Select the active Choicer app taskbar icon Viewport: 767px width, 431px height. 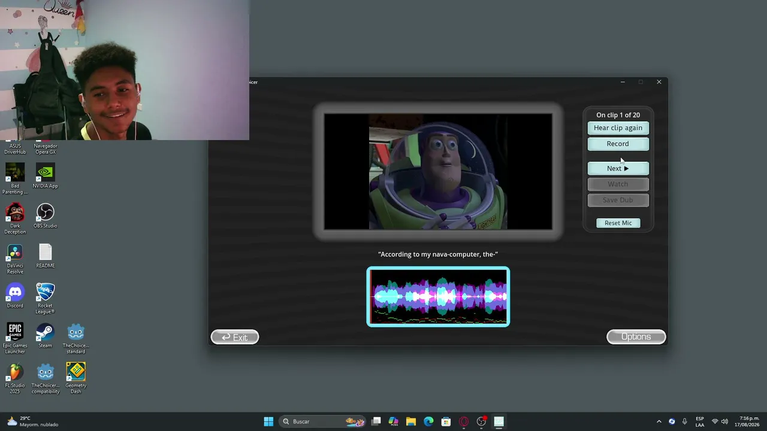(499, 421)
